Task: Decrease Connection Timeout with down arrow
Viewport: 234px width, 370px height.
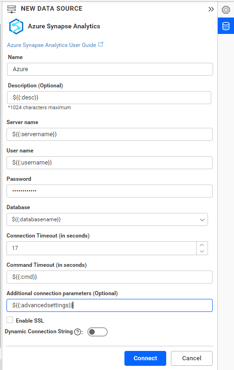Action: [202, 251]
